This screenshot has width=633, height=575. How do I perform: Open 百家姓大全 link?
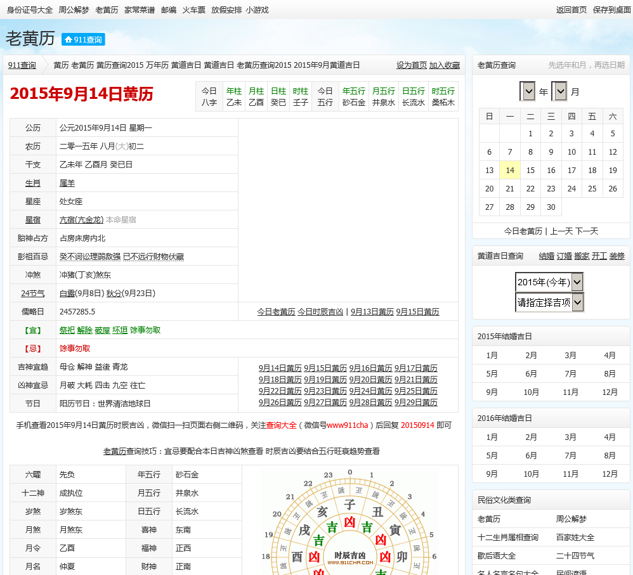(575, 538)
